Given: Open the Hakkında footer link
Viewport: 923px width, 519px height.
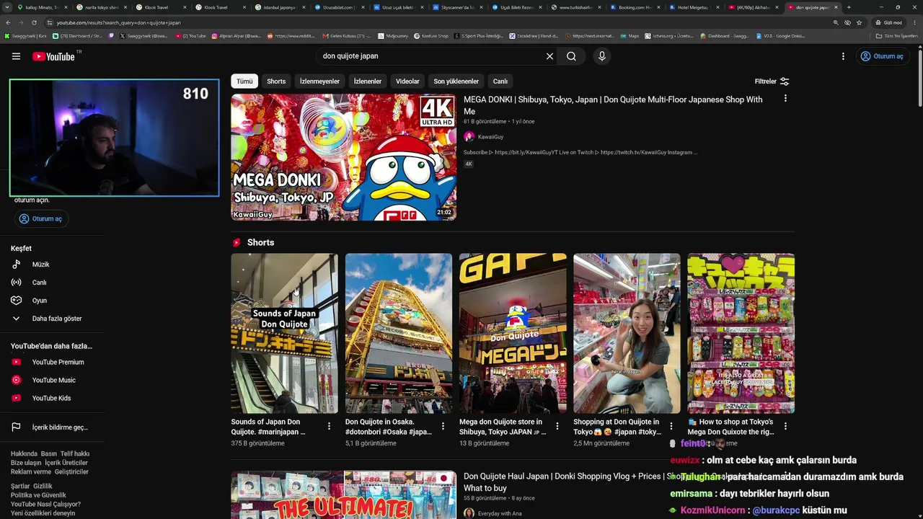Looking at the screenshot, I should tap(24, 454).
